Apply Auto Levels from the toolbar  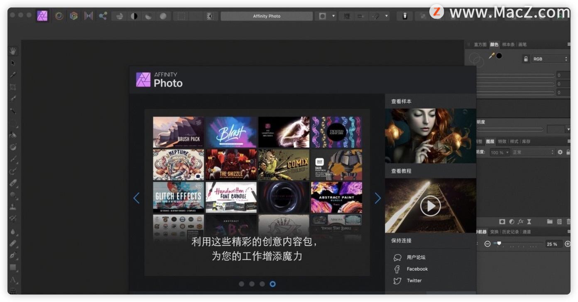(120, 16)
